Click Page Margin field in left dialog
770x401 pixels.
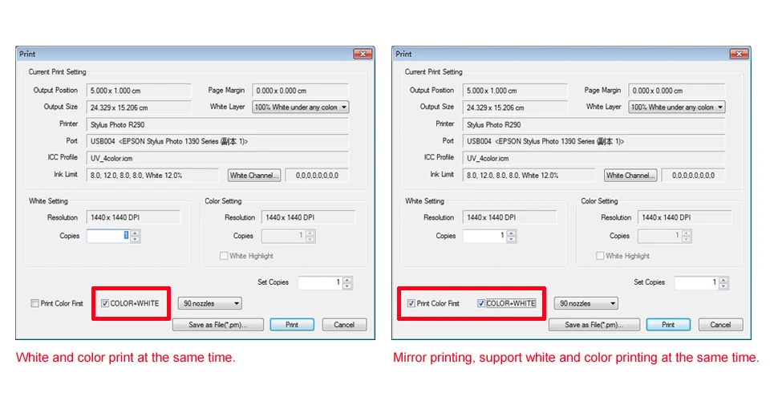(301, 91)
